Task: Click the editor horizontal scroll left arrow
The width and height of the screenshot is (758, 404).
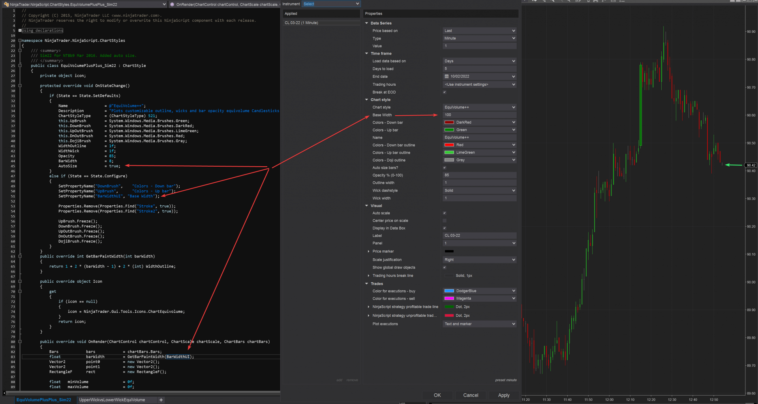Action: (4, 393)
